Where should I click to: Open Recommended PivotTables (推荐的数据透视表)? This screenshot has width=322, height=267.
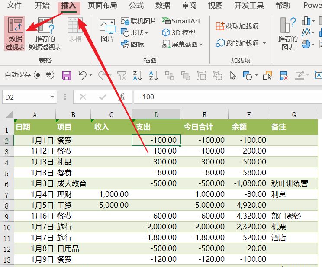pos(45,33)
